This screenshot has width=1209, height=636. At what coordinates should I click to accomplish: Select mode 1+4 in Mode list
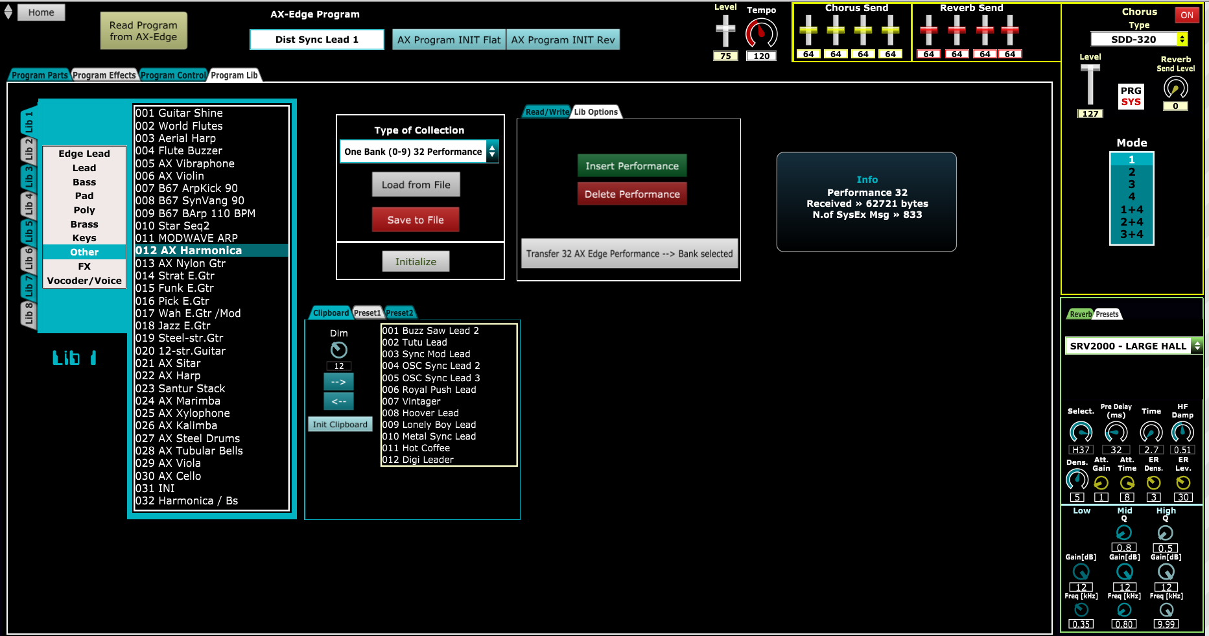click(1132, 209)
